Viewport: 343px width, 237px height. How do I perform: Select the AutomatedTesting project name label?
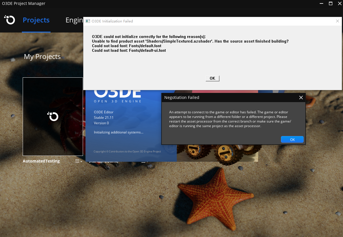(41, 161)
